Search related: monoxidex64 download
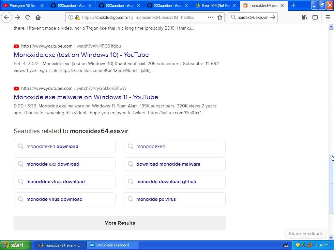Screen dimensions: 334x250 point(65,146)
